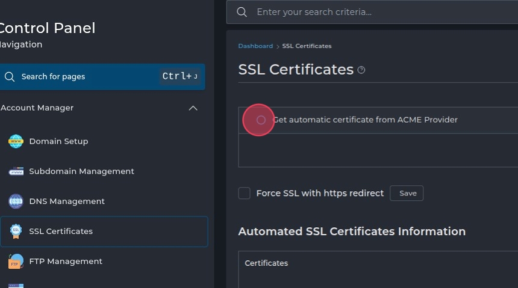Click the Subdomain Management icon
Image resolution: width=518 pixels, height=288 pixels.
(16, 171)
